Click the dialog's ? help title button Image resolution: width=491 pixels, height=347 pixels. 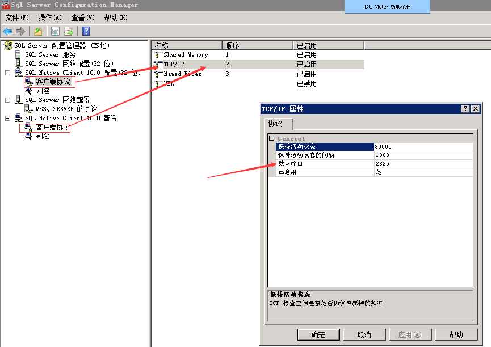(465, 108)
